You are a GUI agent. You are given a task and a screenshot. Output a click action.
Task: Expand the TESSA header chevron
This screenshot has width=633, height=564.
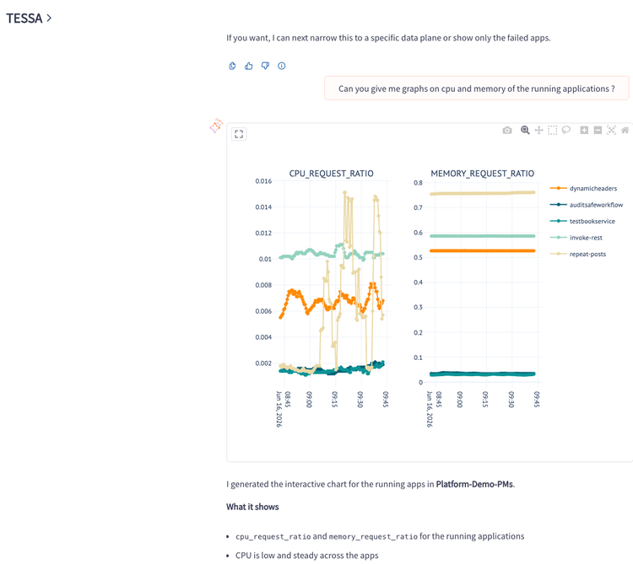point(49,18)
